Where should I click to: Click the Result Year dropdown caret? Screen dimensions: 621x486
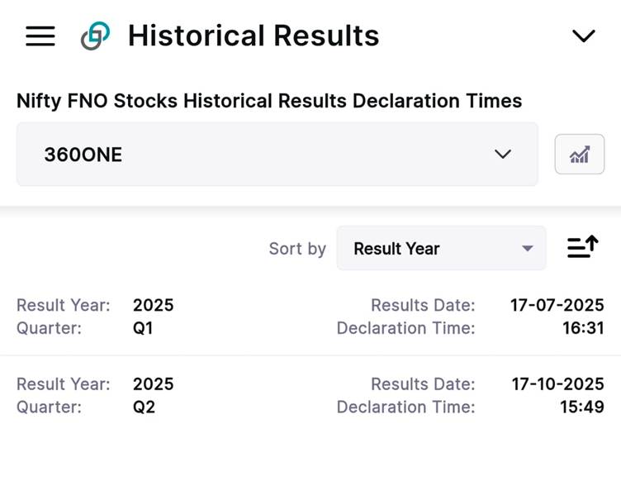[x=527, y=249]
